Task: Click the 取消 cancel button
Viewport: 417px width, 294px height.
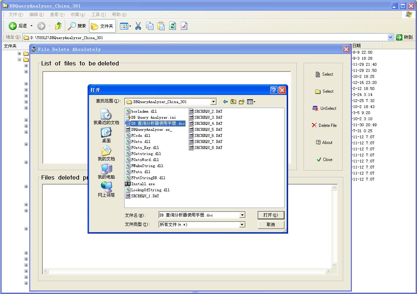Action: click(x=271, y=224)
